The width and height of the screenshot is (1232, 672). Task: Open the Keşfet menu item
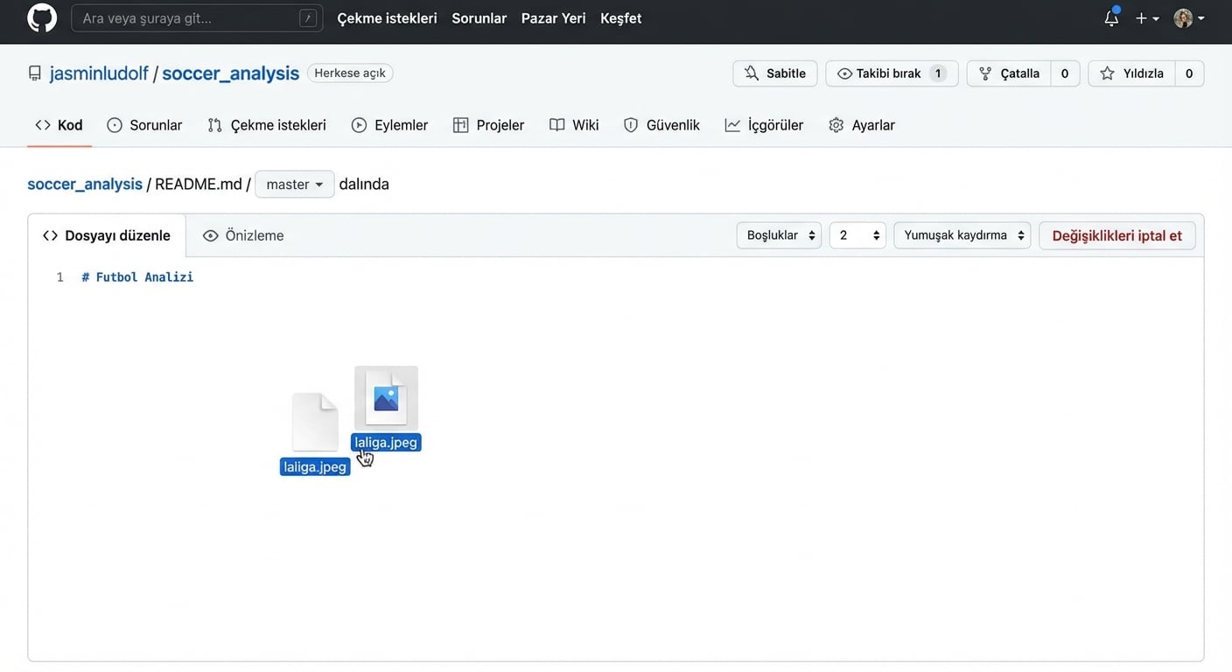pyautogui.click(x=620, y=17)
